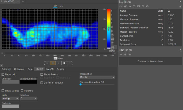Click the Sensor tab
The width and height of the screenshot is (183, 110).
[x=60, y=69]
